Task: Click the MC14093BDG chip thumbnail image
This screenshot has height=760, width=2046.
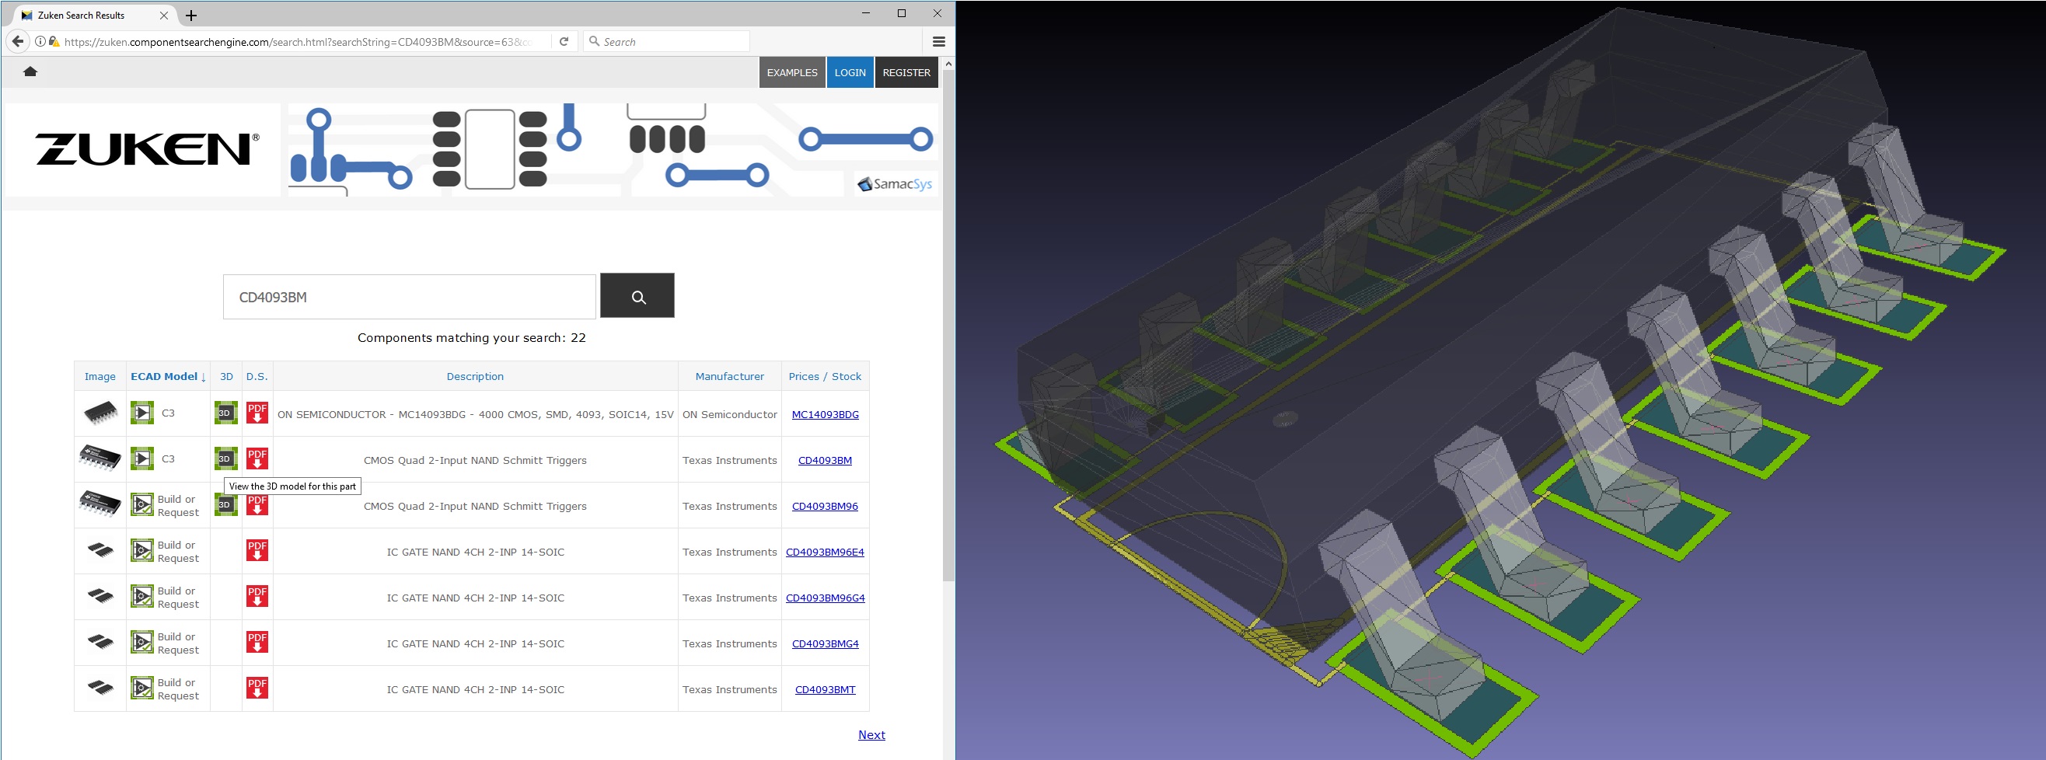Action: [100, 413]
